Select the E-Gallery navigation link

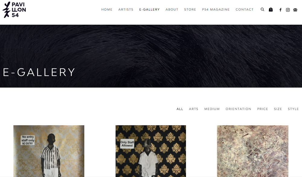click(149, 9)
